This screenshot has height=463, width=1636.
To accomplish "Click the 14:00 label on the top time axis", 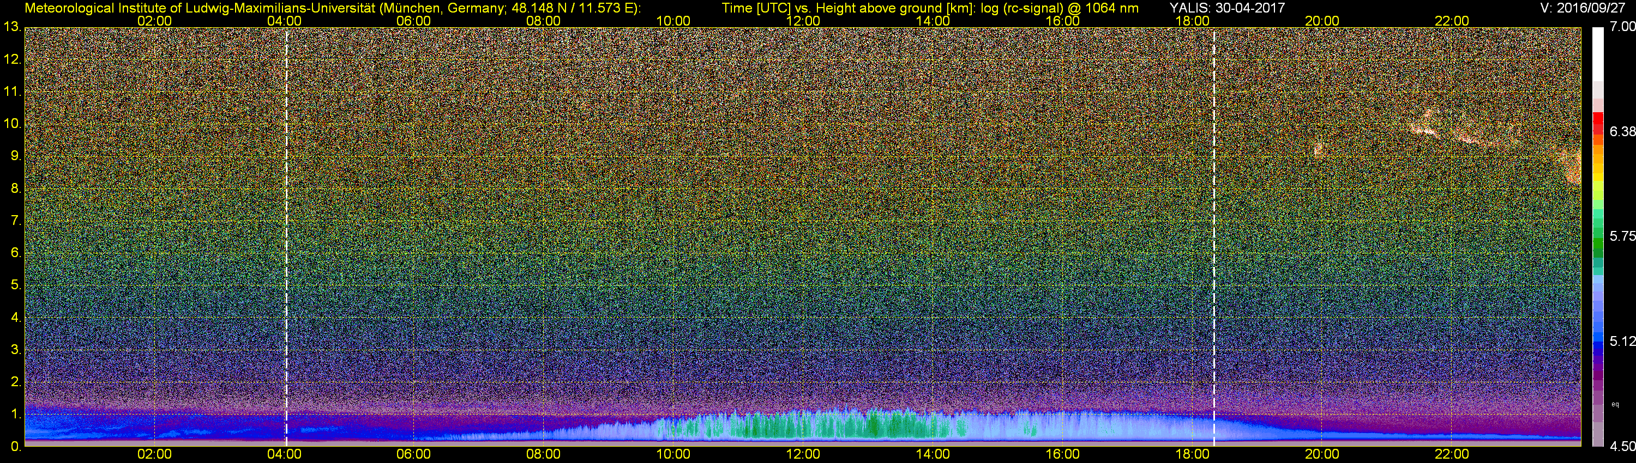I will [x=933, y=21].
